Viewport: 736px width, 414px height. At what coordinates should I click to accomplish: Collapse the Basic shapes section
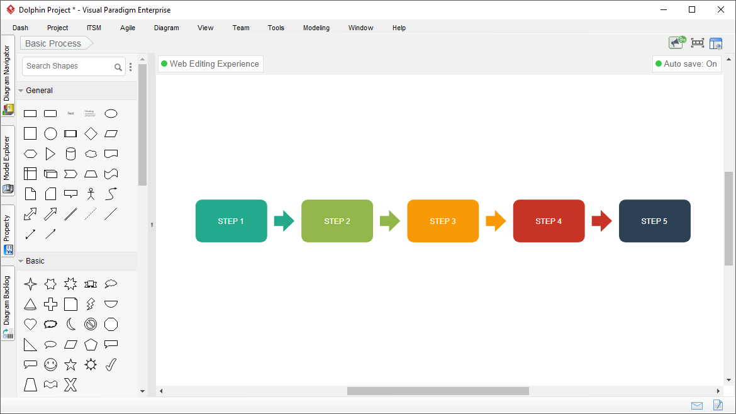(x=21, y=261)
